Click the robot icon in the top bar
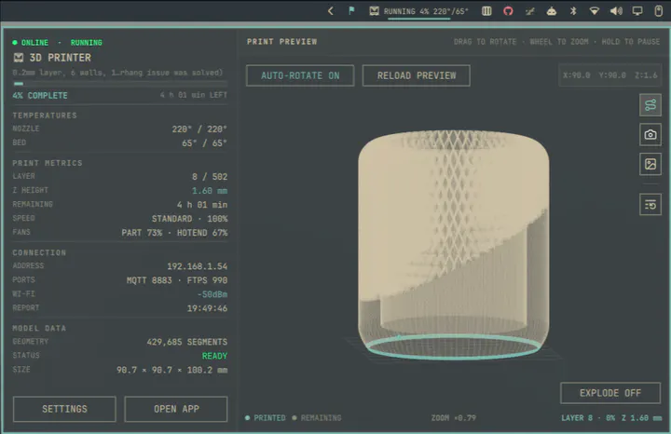 coord(552,11)
